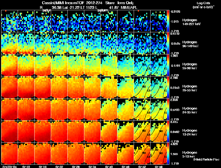Click the Hydrogen 55-90 keV panel at 07:52
This screenshot has width=221, height=168.
click(x=142, y=65)
